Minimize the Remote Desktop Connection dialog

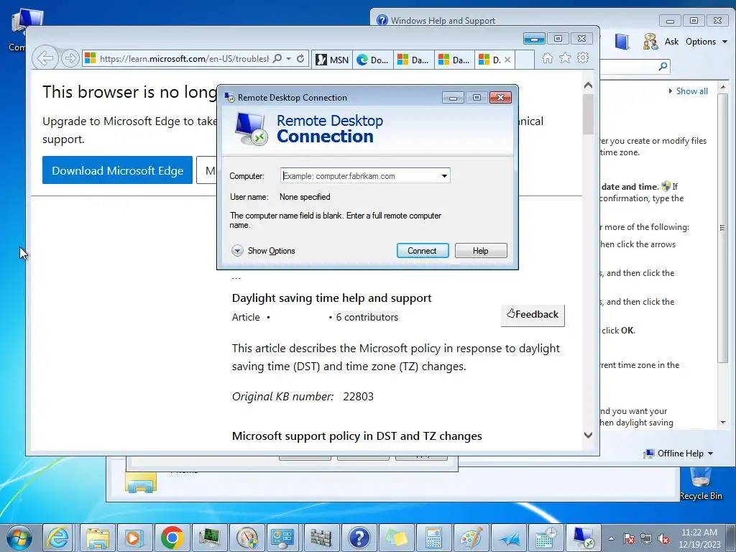[453, 97]
